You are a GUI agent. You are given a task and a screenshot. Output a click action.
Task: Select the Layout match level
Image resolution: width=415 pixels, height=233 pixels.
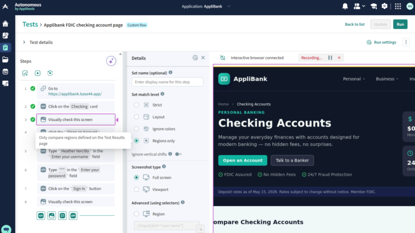136,117
